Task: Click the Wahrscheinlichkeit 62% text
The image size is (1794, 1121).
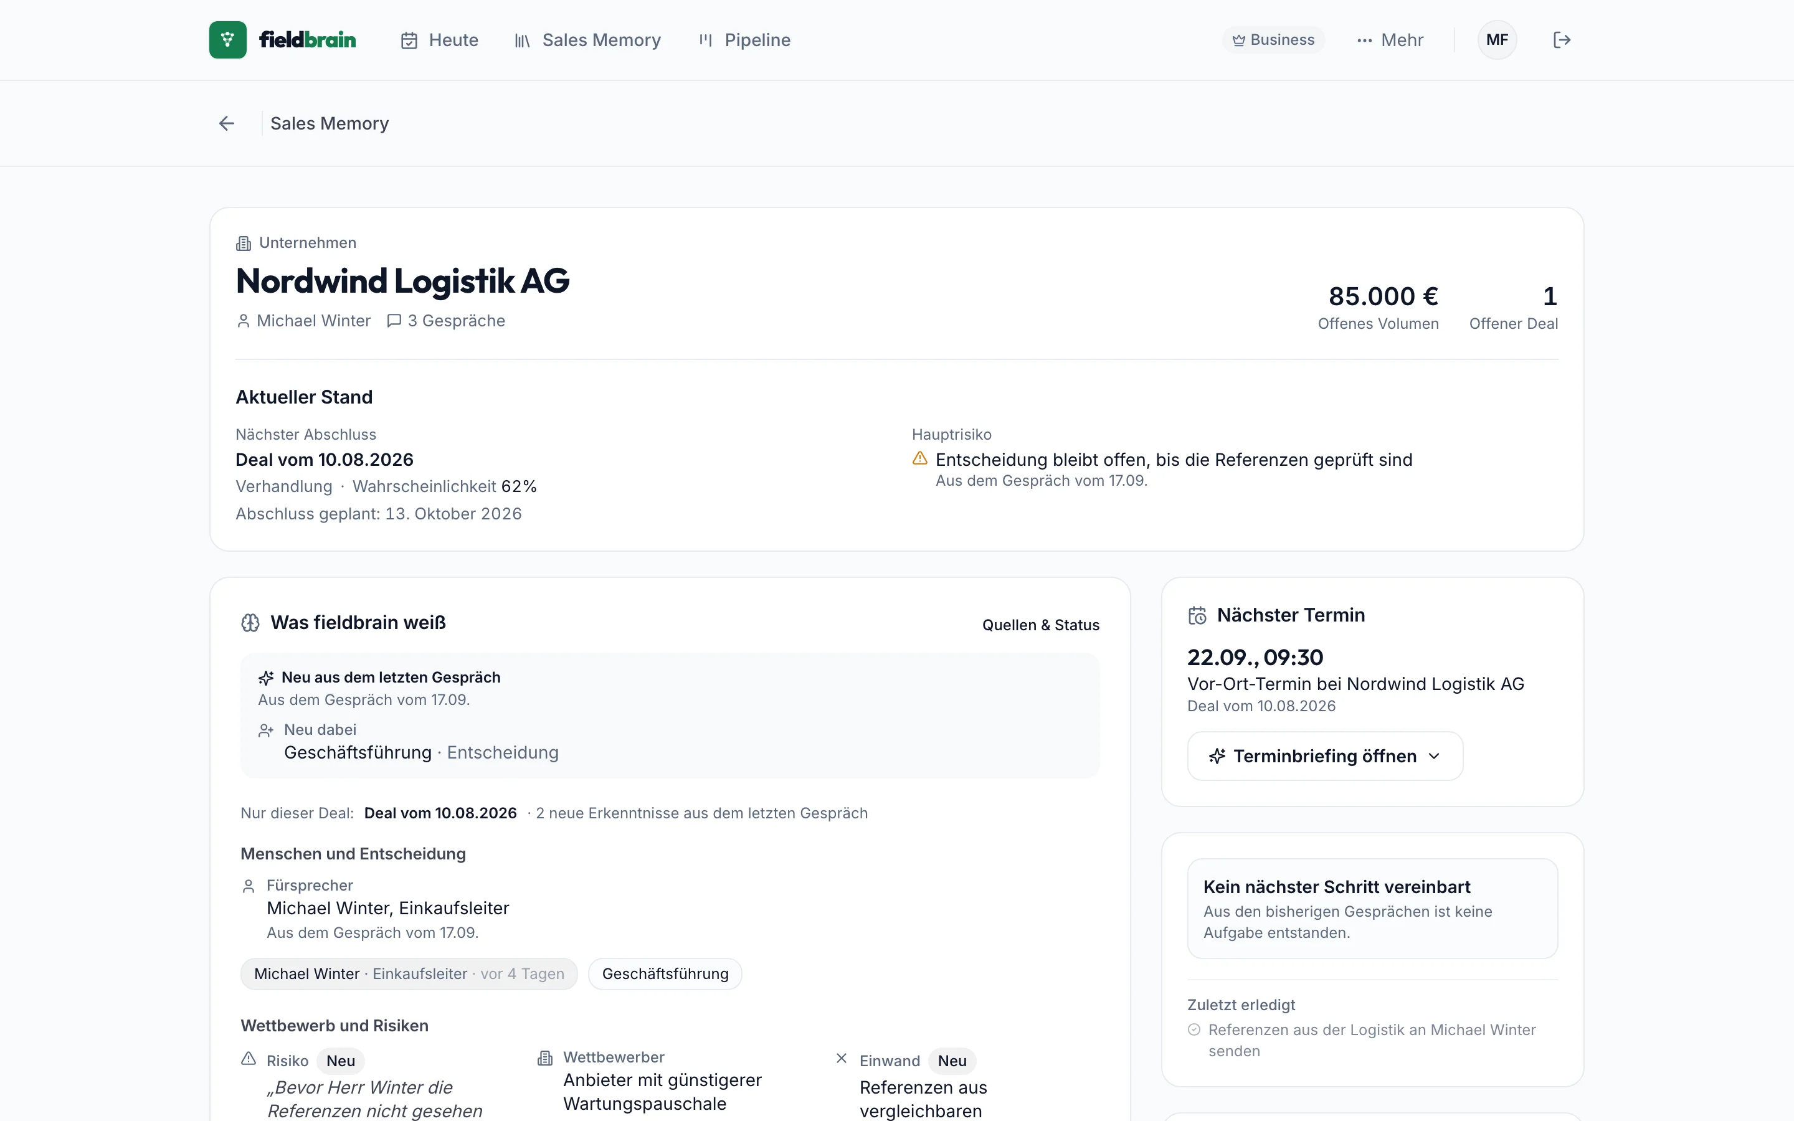Action: (x=444, y=486)
